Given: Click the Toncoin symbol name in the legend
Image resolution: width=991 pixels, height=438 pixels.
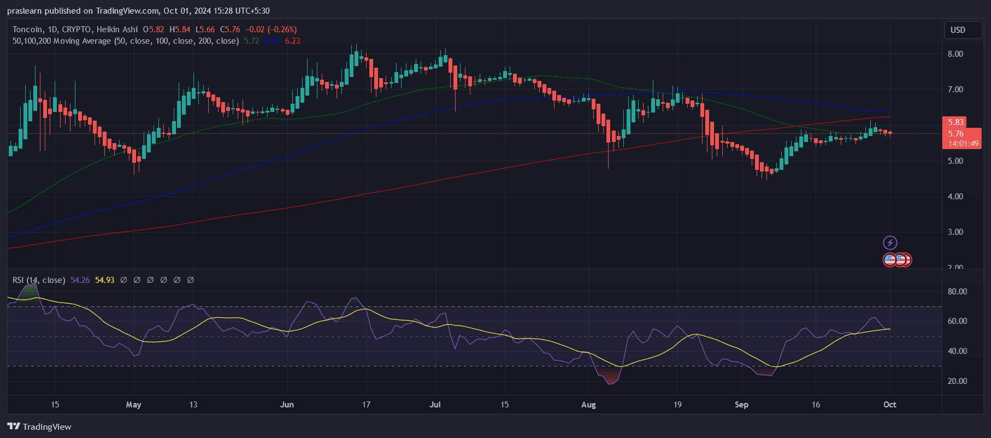Looking at the screenshot, I should point(27,29).
